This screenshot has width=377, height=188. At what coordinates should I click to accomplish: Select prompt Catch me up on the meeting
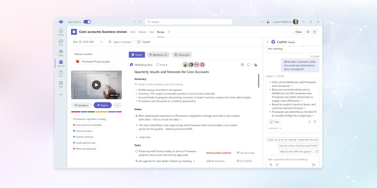(x=293, y=139)
